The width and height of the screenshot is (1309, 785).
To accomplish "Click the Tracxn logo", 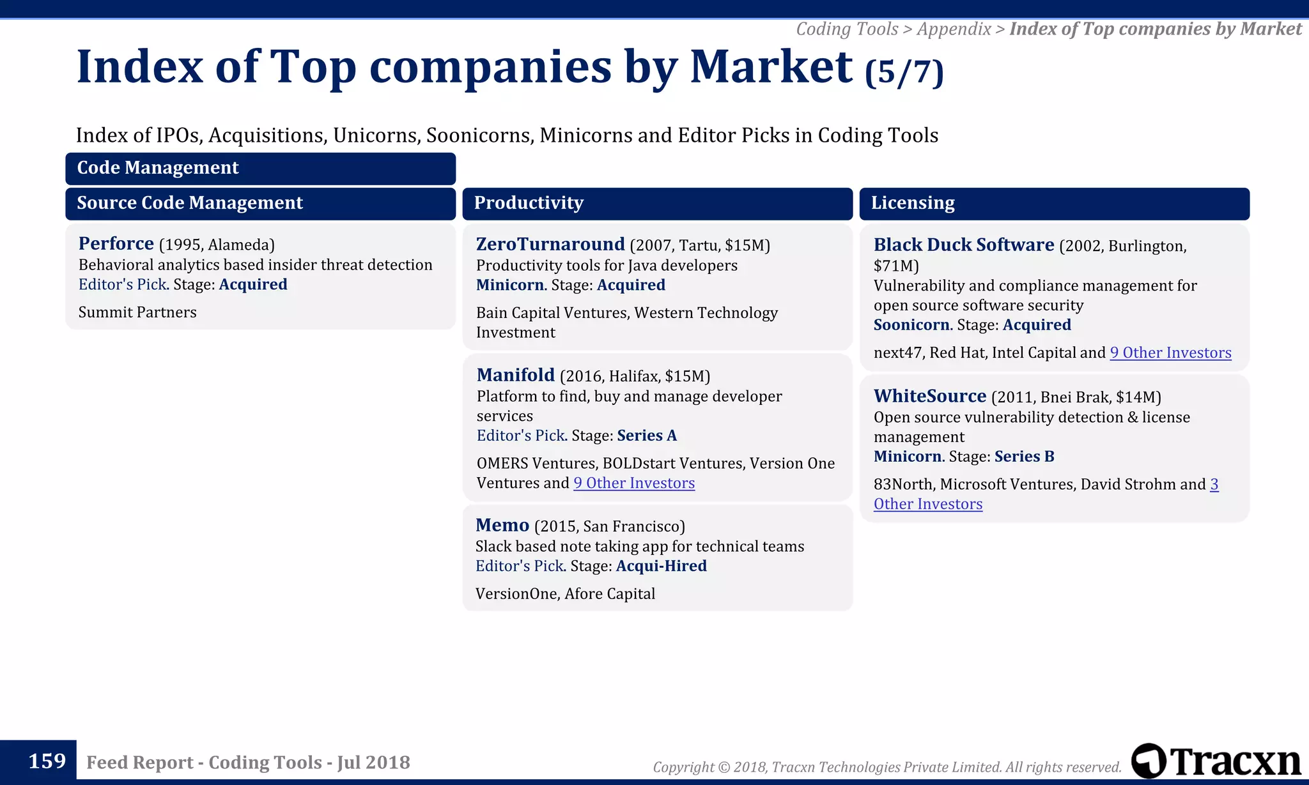I will (1216, 760).
